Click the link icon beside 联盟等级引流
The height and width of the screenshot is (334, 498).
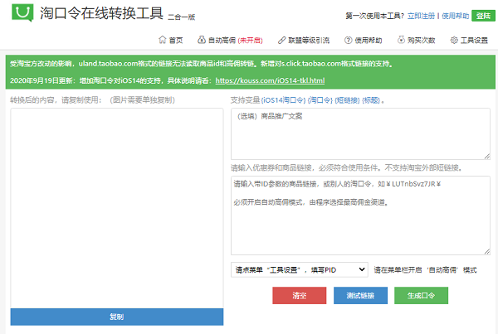(x=281, y=40)
